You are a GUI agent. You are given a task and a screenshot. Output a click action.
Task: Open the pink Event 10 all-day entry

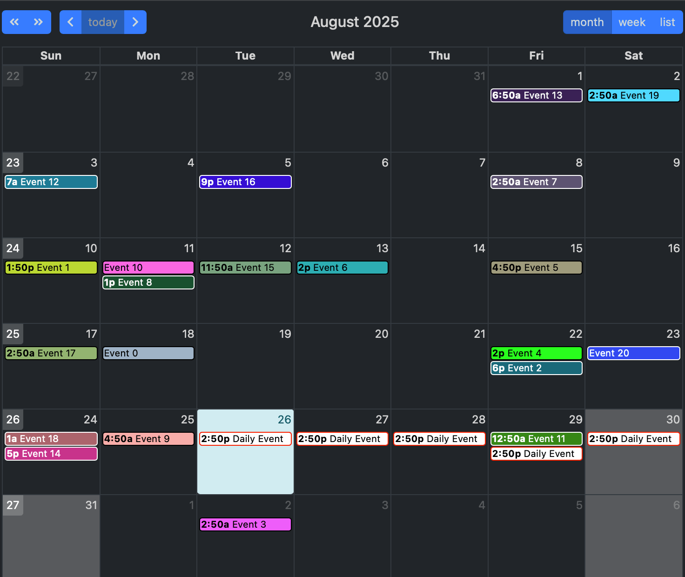[x=148, y=268]
